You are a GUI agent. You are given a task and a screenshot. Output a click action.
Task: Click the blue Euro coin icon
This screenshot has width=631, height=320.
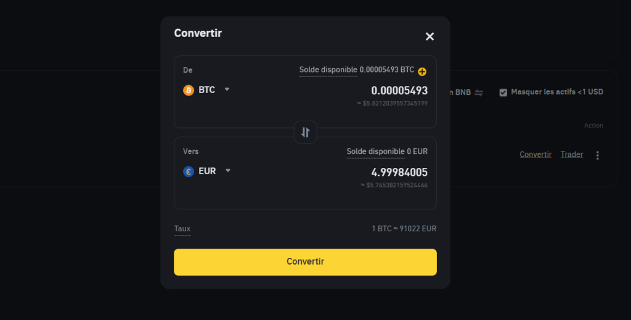pyautogui.click(x=189, y=172)
